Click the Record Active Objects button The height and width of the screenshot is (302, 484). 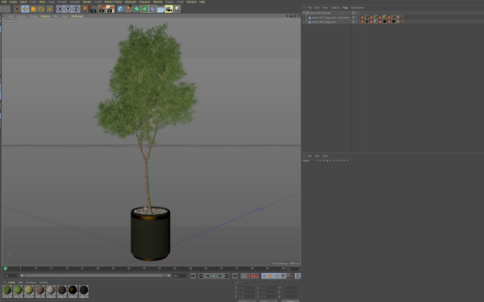click(244, 275)
